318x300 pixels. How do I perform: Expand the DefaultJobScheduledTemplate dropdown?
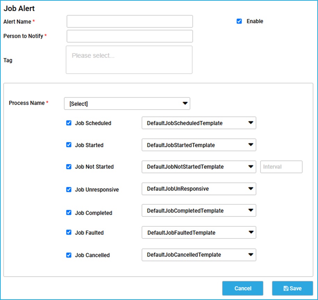[199, 123]
